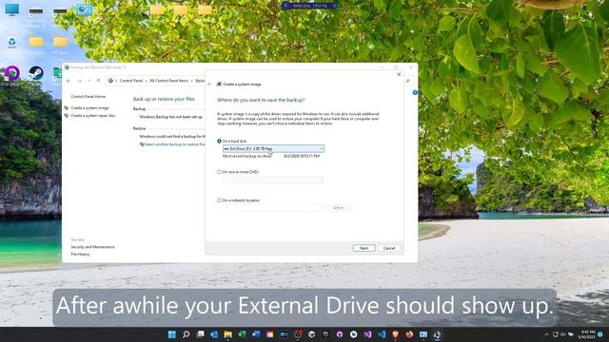
Task: Expand the chevron after All Control Panel Items
Action: 192,81
